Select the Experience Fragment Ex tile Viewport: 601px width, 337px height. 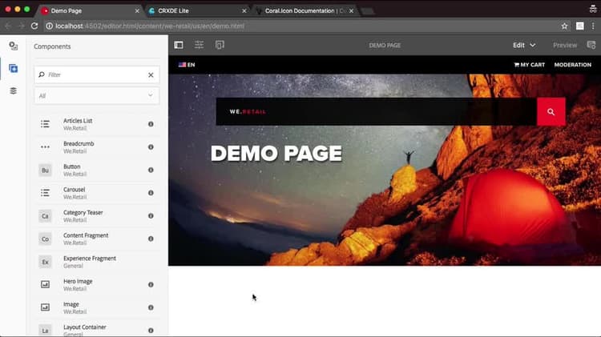pos(45,262)
